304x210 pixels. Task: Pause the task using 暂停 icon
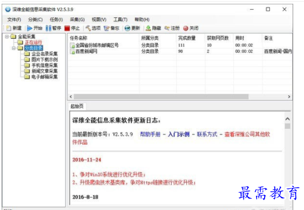49,28
